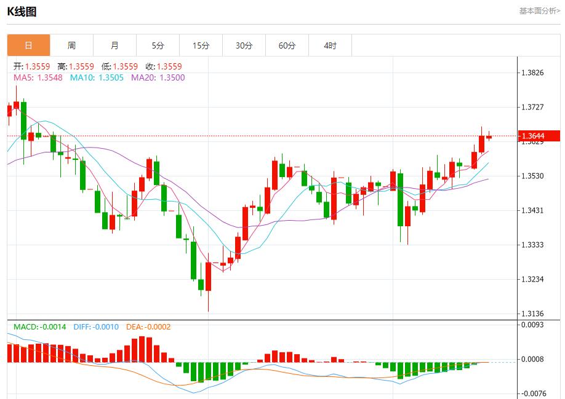Click the latest candlestick near the price line
The image size is (565, 399).
pos(489,136)
